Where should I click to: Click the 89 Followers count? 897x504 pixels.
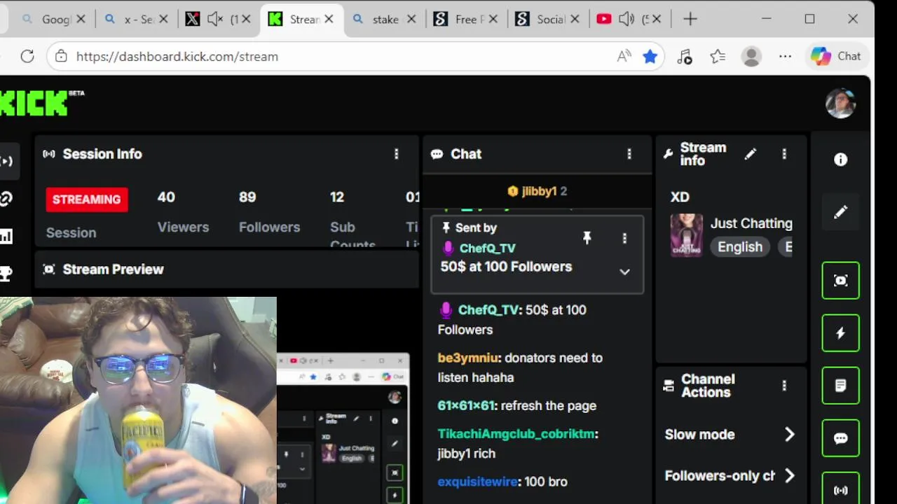(247, 197)
